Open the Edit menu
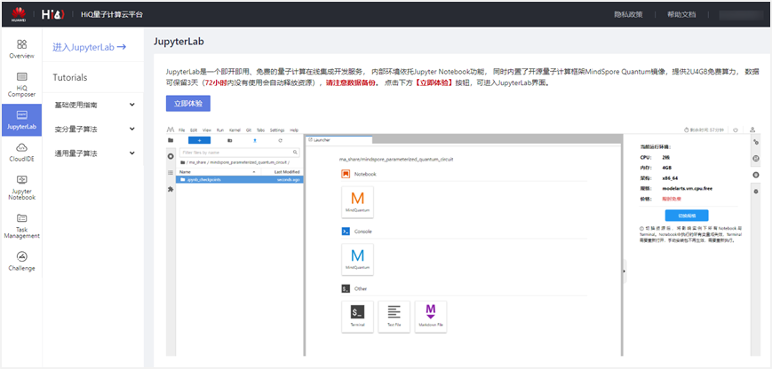The width and height of the screenshot is (772, 369). (194, 130)
